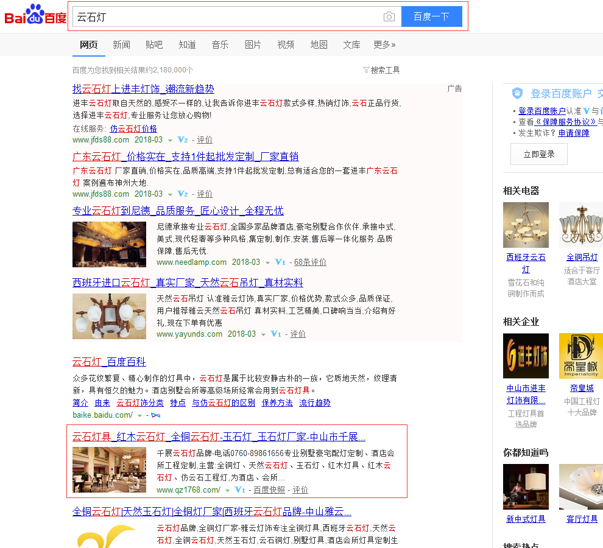Click V1 badge next to www.needlamp.com
Screen dimensions: 603x548
280,262
